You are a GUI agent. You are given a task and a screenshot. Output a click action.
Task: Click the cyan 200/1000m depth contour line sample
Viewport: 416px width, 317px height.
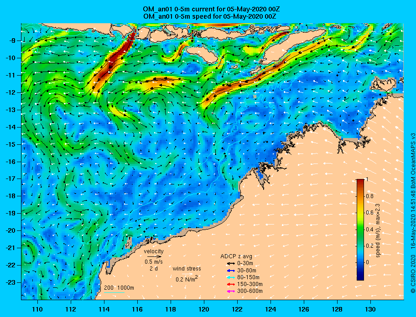114,293
